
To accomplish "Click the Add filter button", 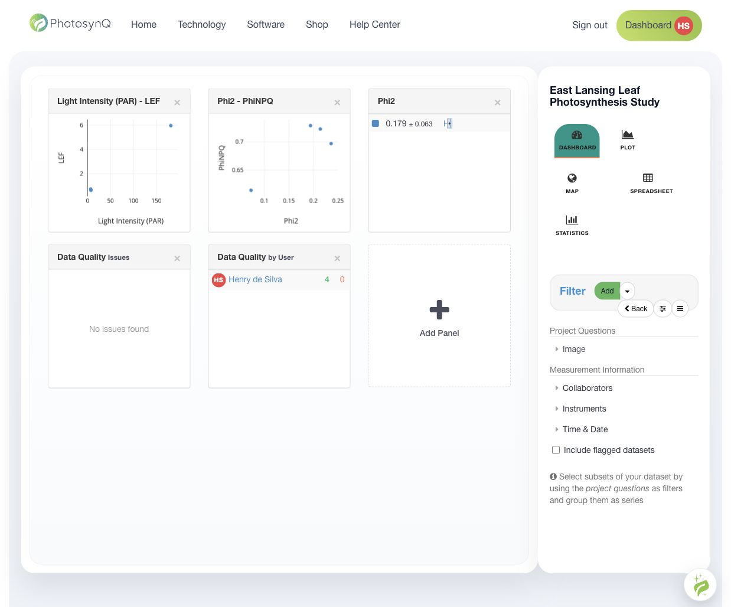I will tap(607, 291).
